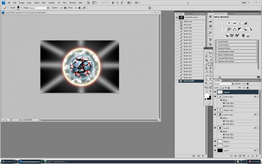Expand Black & White Presets
262x164 pixels.
[217, 55]
